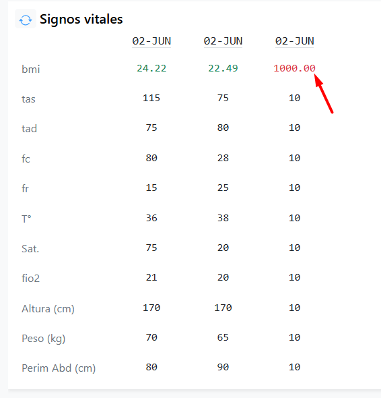Select the red 1000.00 bmi value
Viewport: 381px width, 398px height.
point(294,68)
